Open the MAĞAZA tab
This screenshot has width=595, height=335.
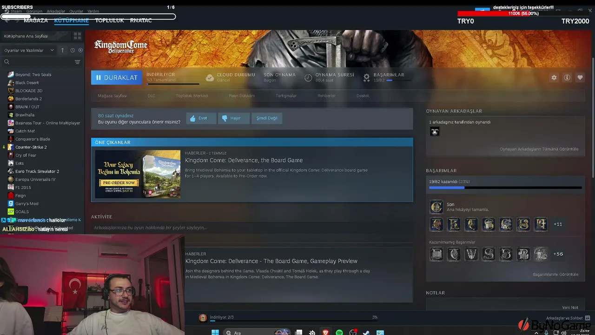pyautogui.click(x=36, y=20)
